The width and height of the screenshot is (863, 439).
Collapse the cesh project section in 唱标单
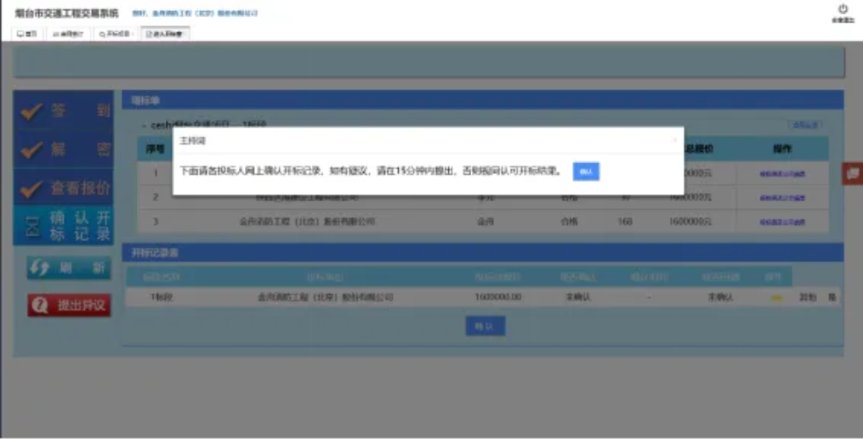144,126
